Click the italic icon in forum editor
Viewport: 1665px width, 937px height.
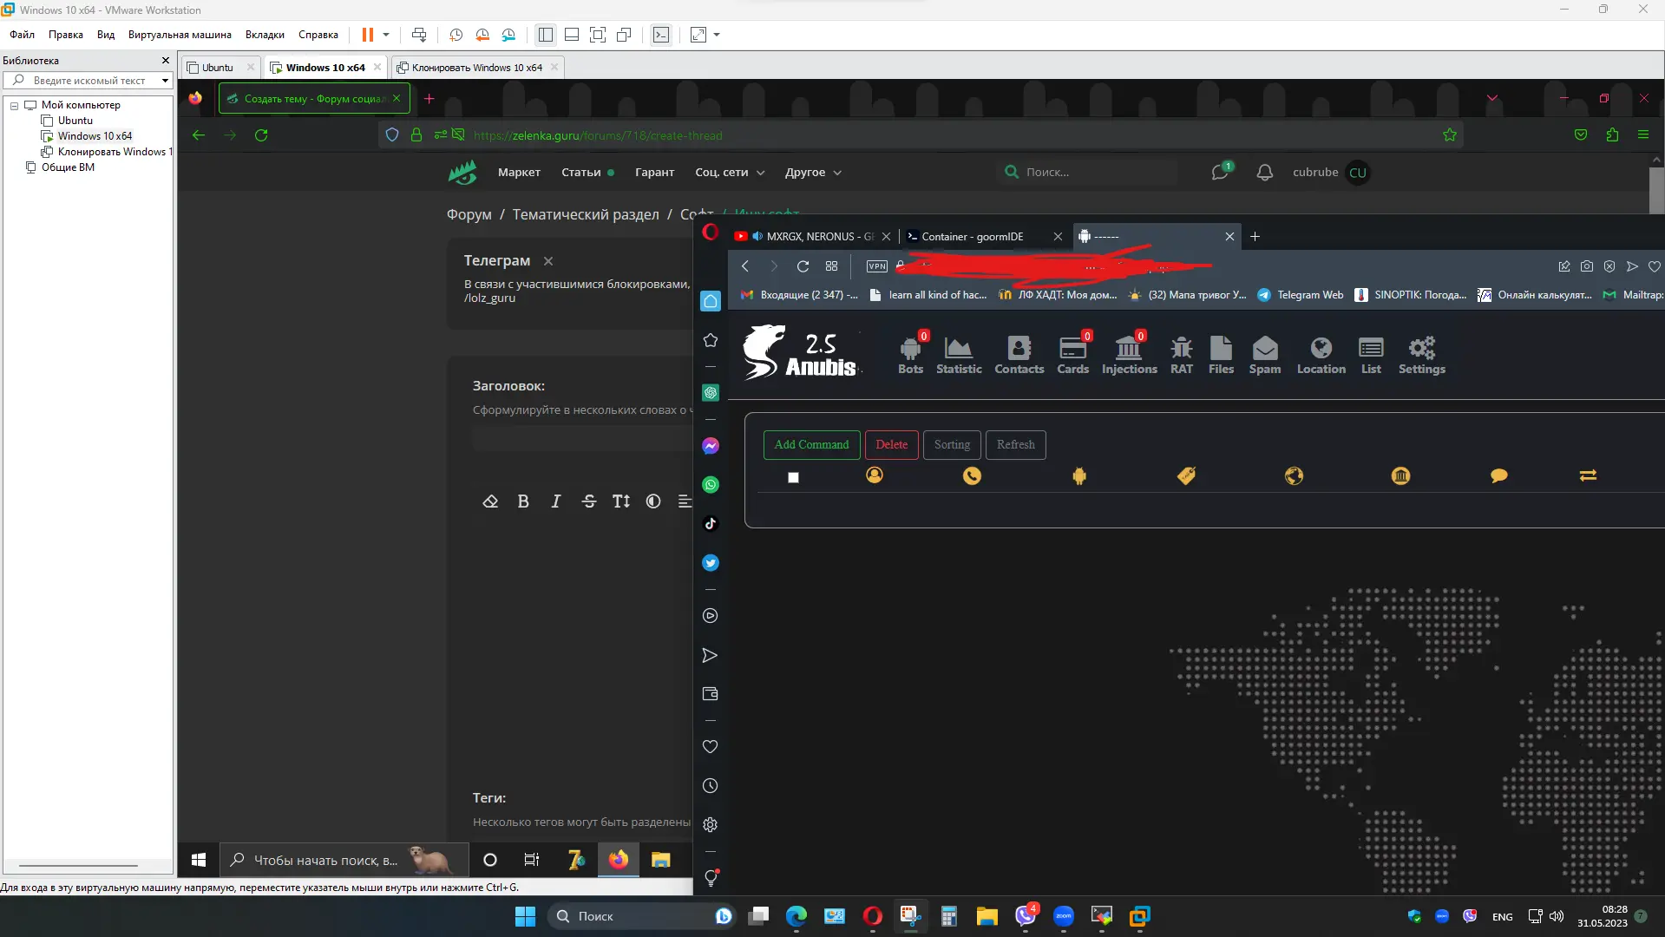tap(556, 501)
